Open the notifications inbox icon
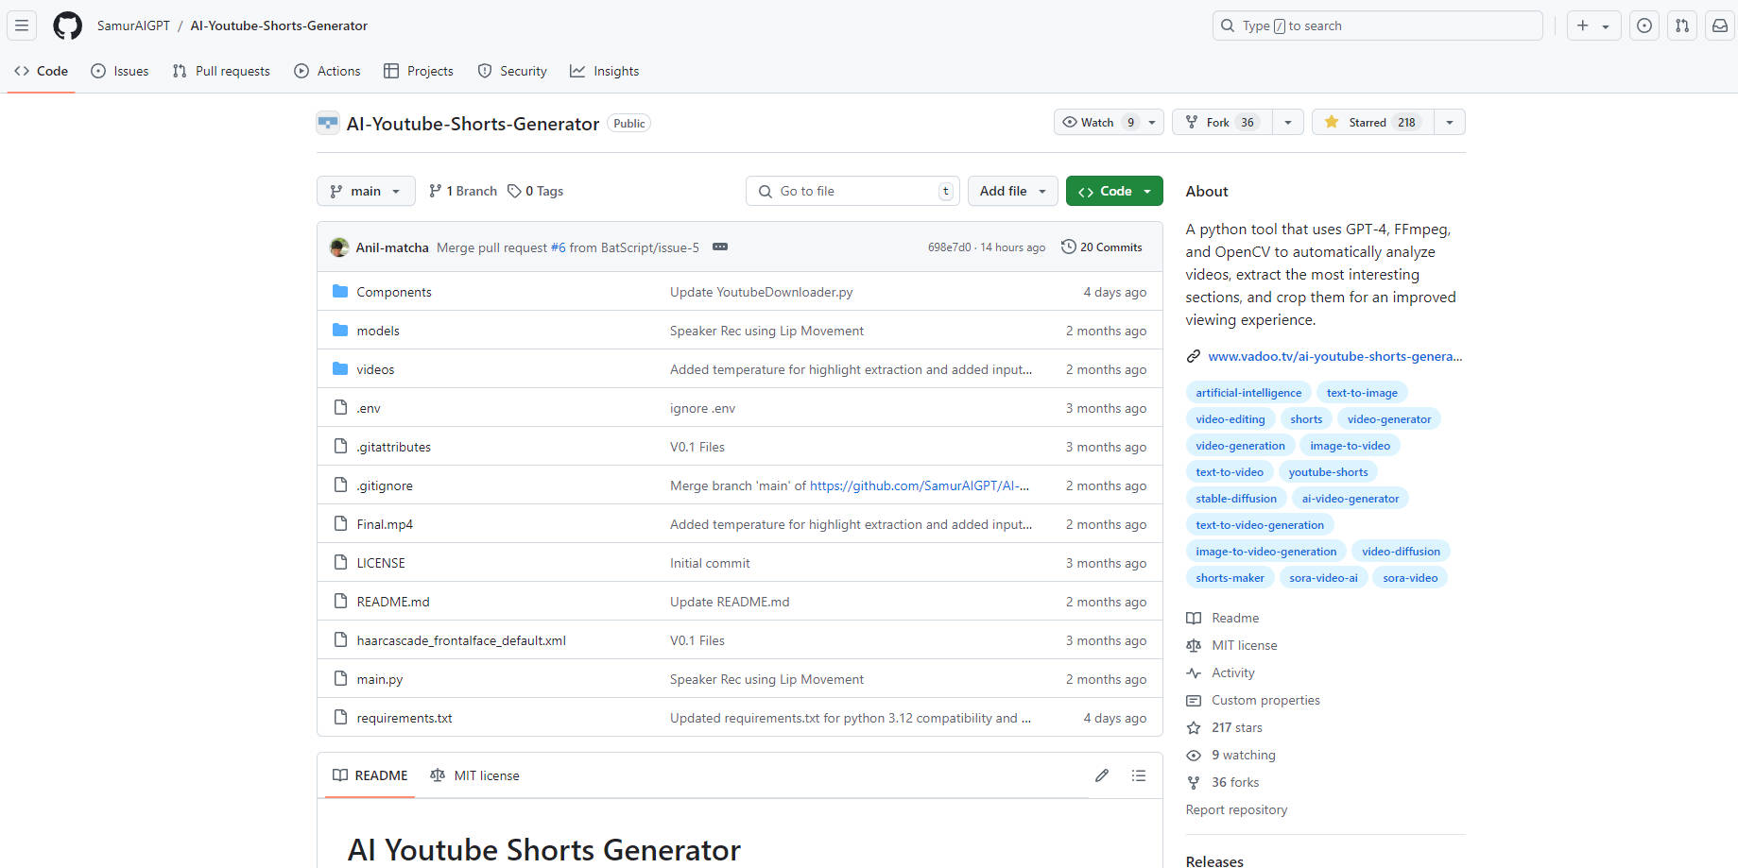Viewport: 1738px width, 868px height. pos(1719,26)
